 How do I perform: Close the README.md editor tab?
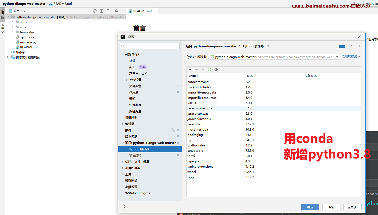coord(154,11)
